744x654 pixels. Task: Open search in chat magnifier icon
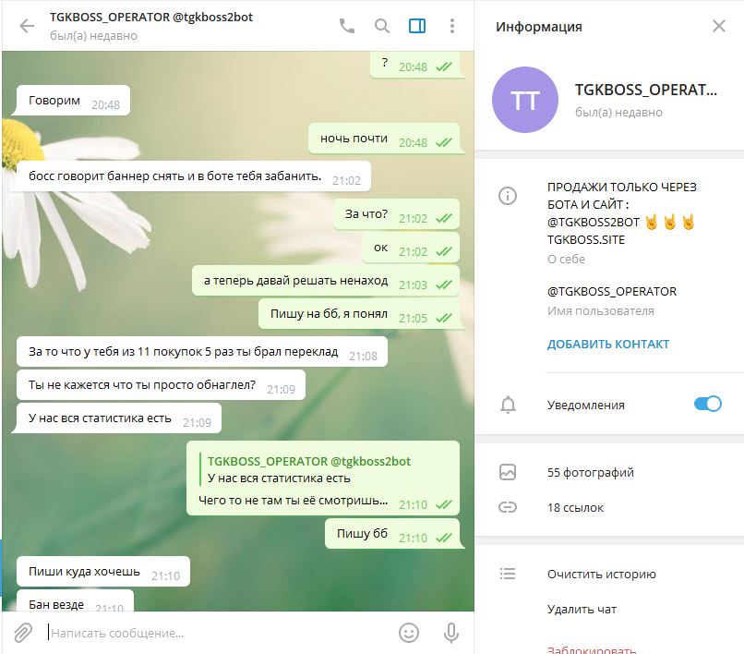tap(382, 26)
